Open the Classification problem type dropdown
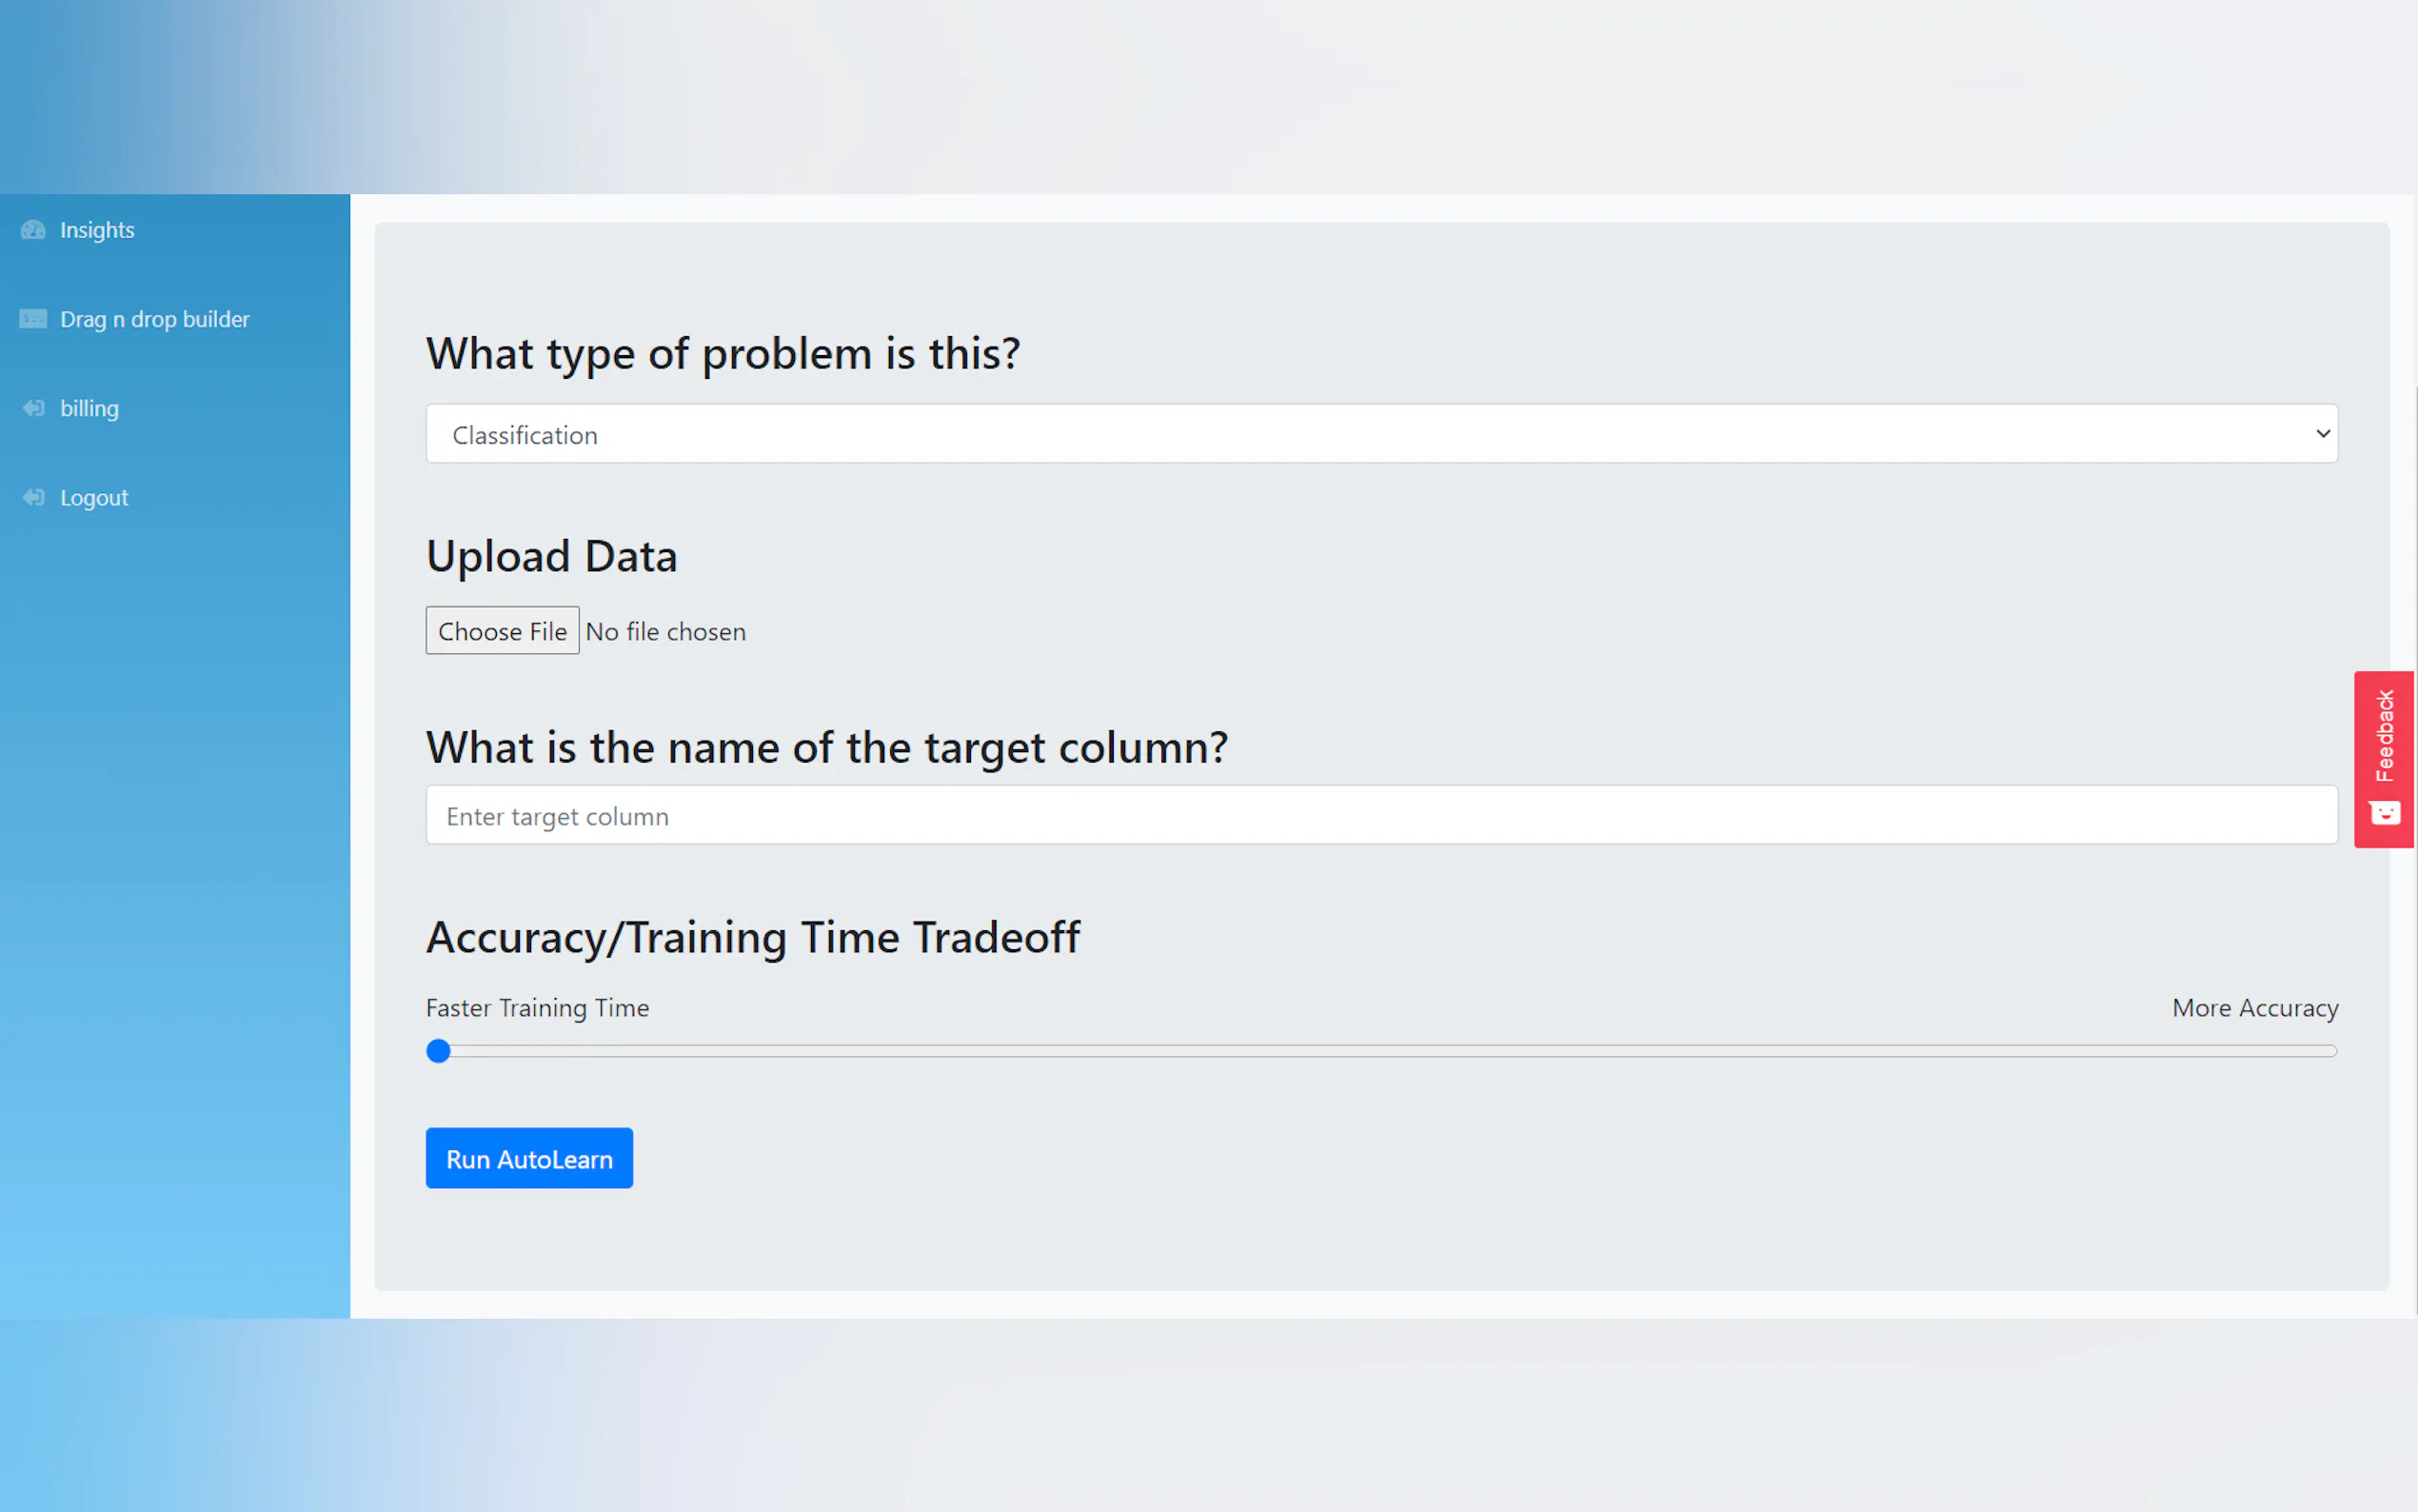The image size is (2418, 1512). (x=1379, y=434)
